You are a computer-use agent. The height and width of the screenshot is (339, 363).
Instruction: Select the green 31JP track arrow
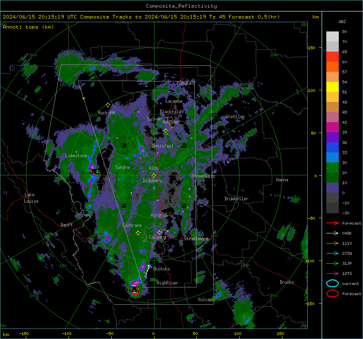[332, 263]
